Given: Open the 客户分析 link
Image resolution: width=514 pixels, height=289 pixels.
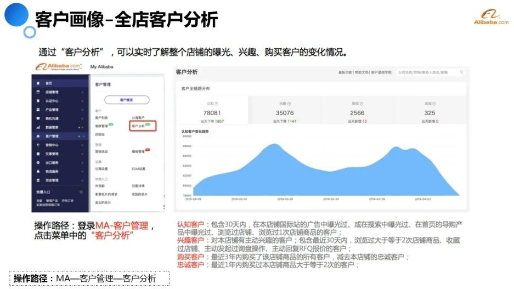Looking at the screenshot, I should tap(138, 126).
